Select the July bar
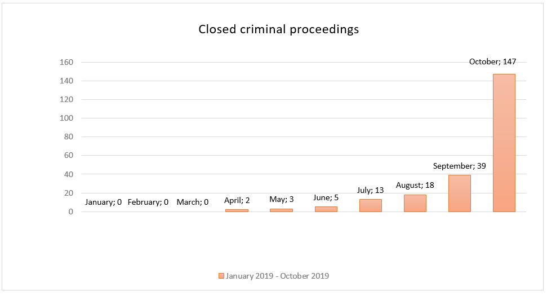 click(371, 206)
